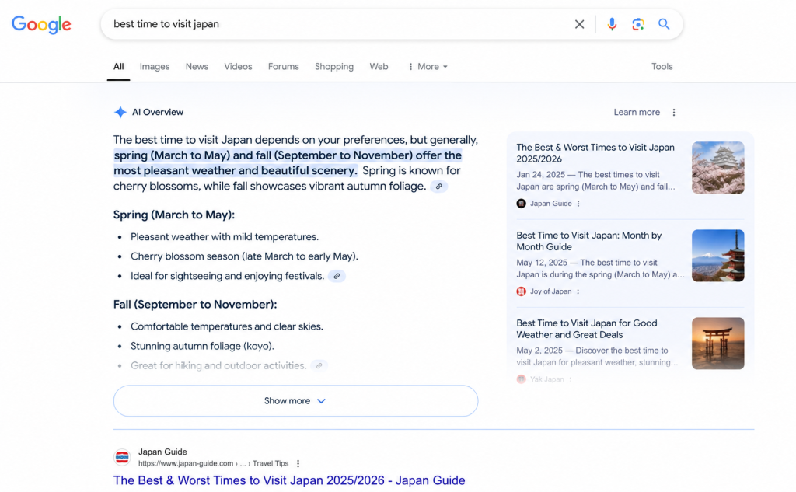Click 'Pleasant weather with mild temperatures.' bullet
This screenshot has height=492, width=796.
tap(225, 237)
